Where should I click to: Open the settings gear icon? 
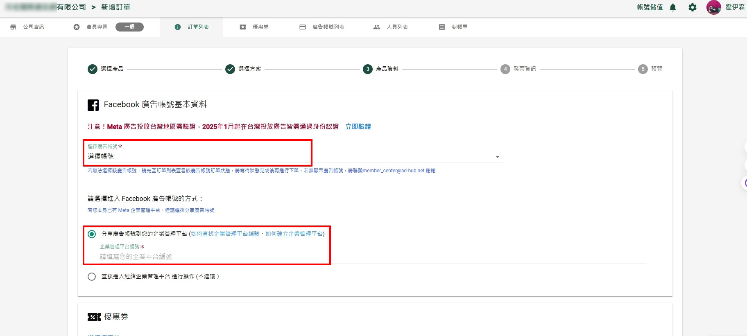(692, 7)
